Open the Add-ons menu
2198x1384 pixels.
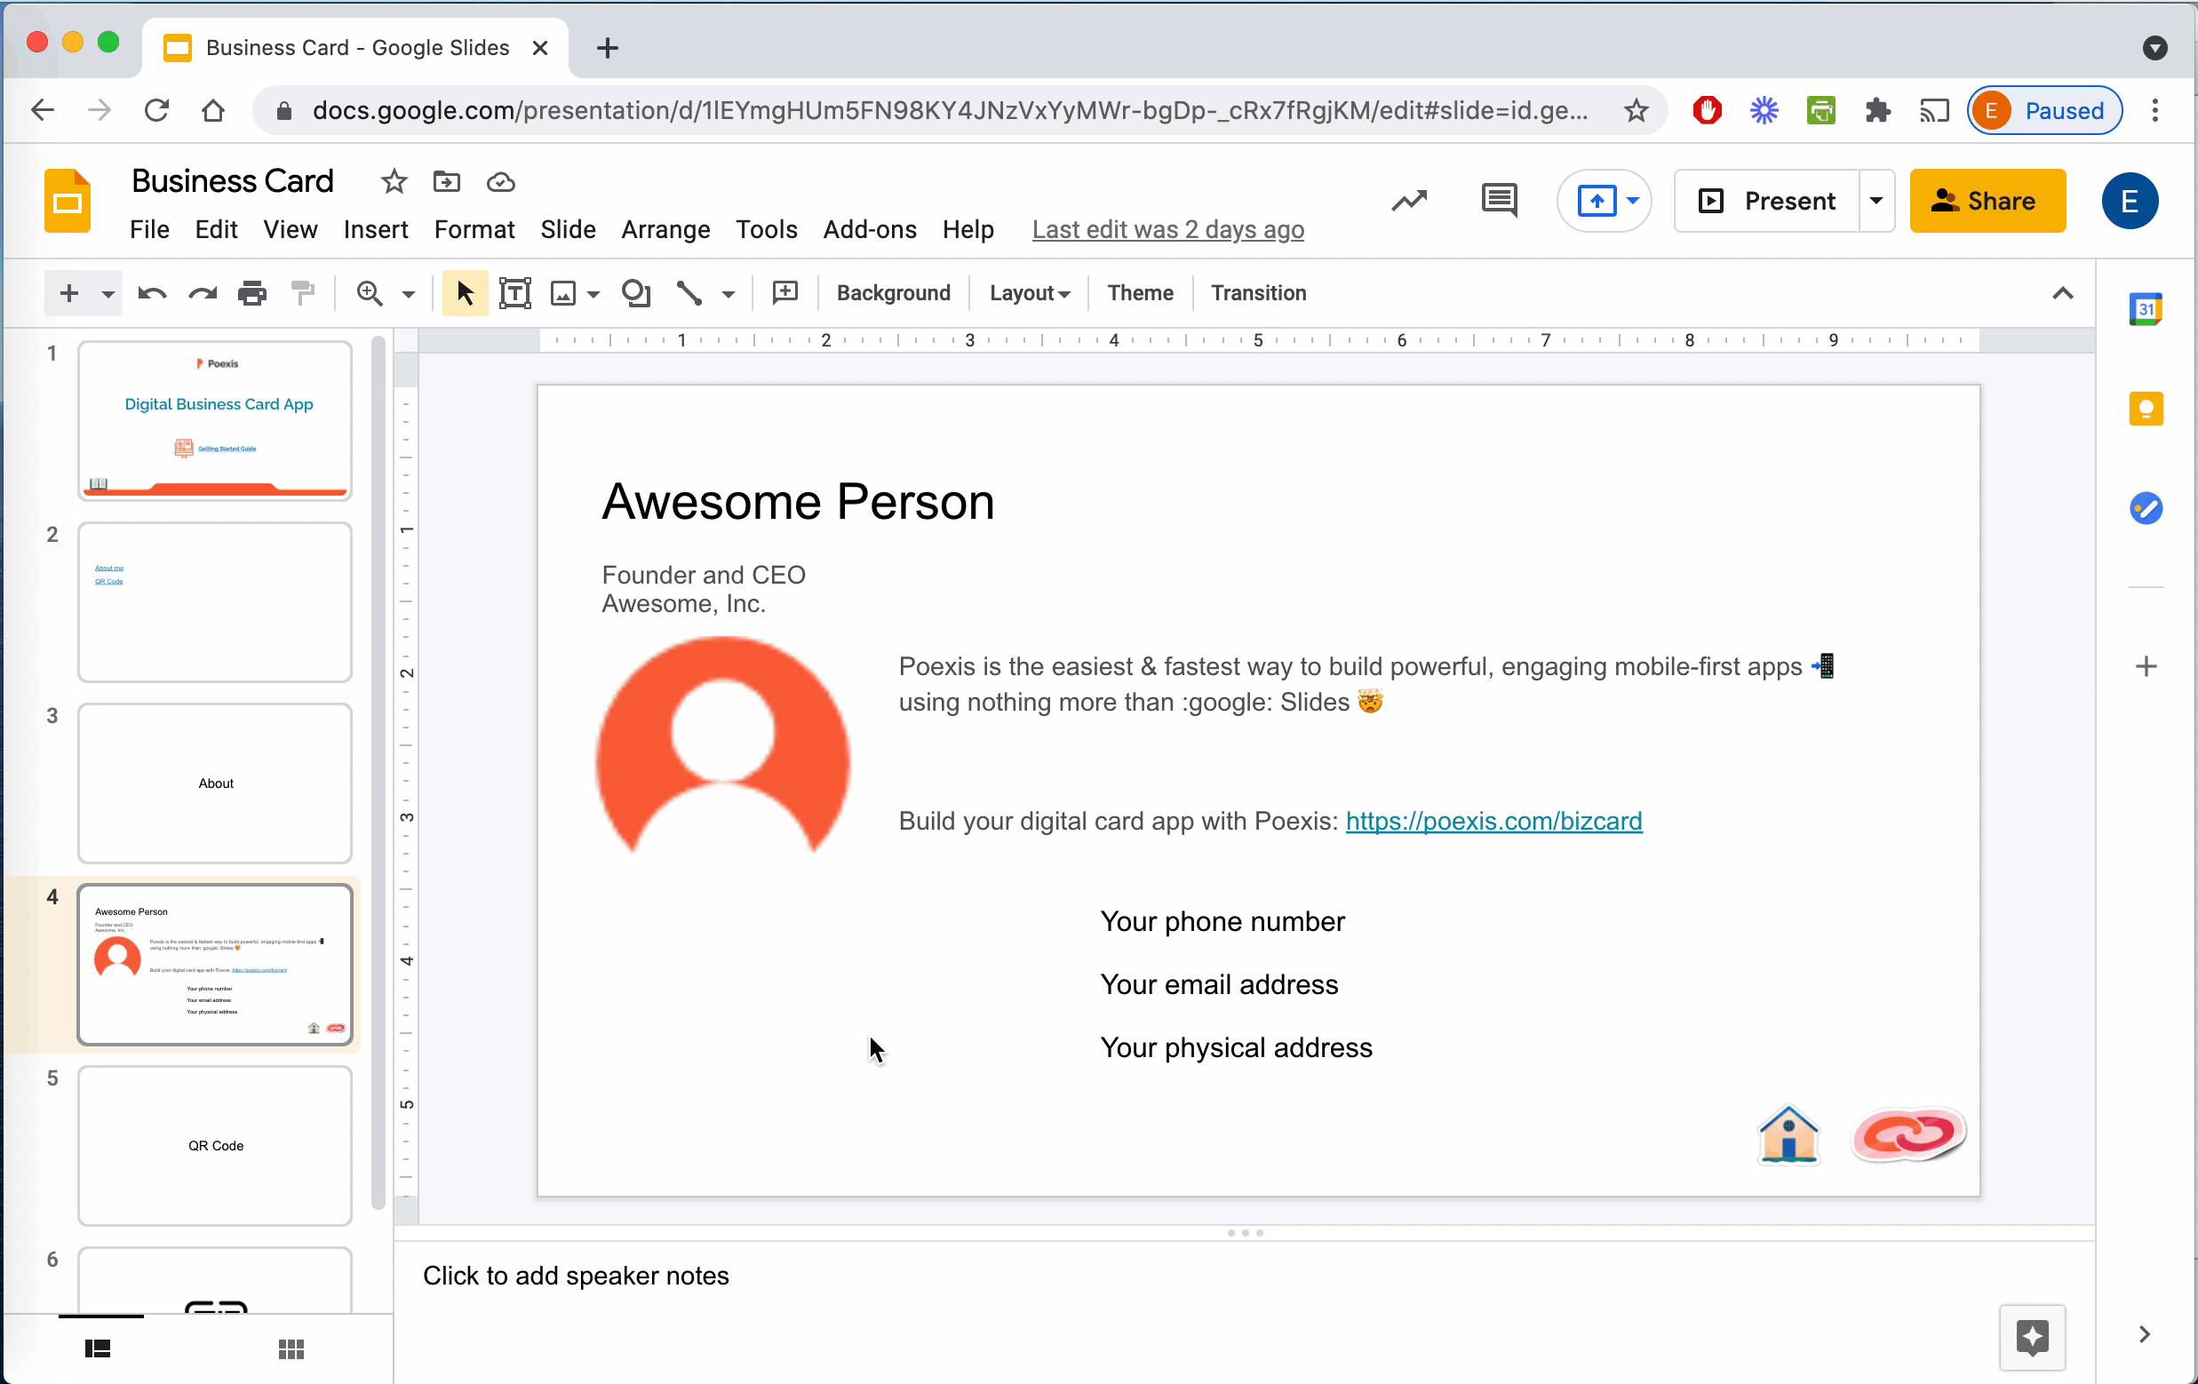pos(869,229)
